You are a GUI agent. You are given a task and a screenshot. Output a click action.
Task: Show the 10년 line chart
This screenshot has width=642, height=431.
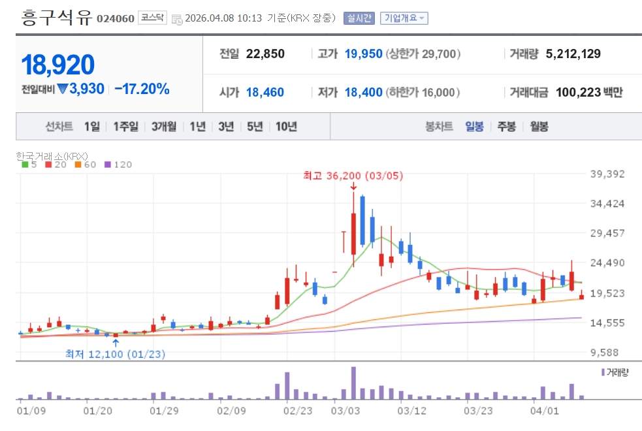(286, 127)
